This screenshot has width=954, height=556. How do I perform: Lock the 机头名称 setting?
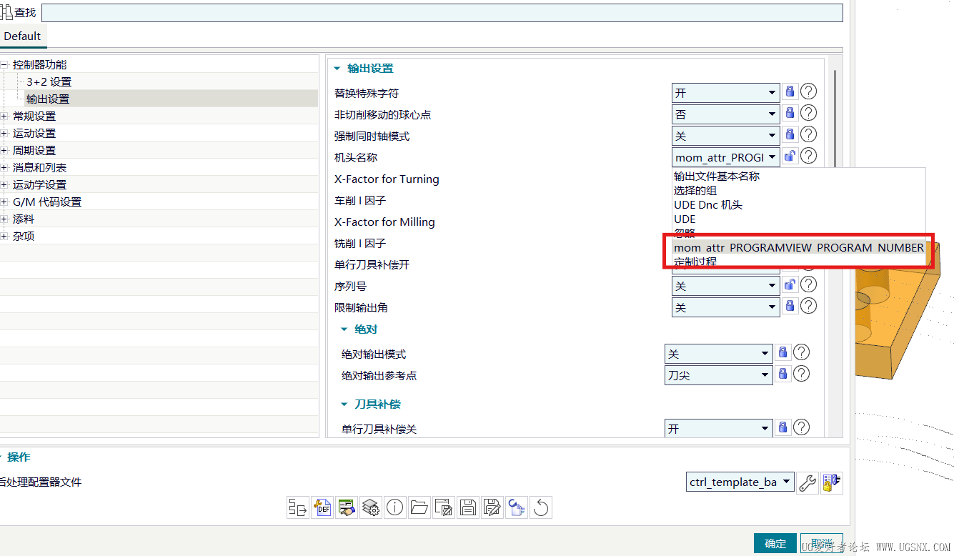(x=790, y=156)
